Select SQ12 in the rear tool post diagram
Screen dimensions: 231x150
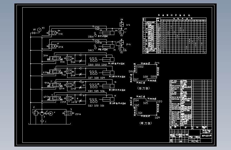tap(140, 66)
